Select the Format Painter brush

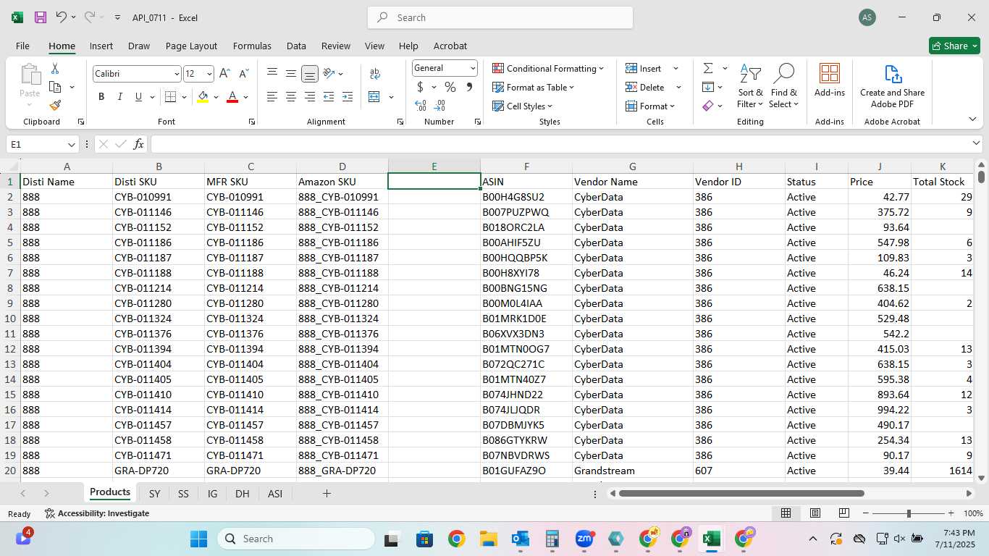point(55,105)
